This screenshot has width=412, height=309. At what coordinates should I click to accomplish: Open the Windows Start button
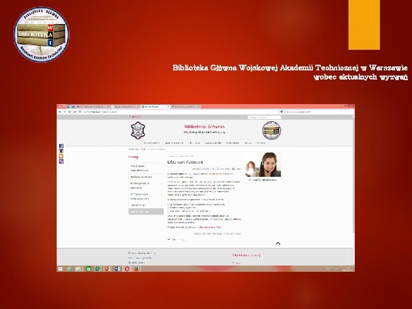coord(61,269)
